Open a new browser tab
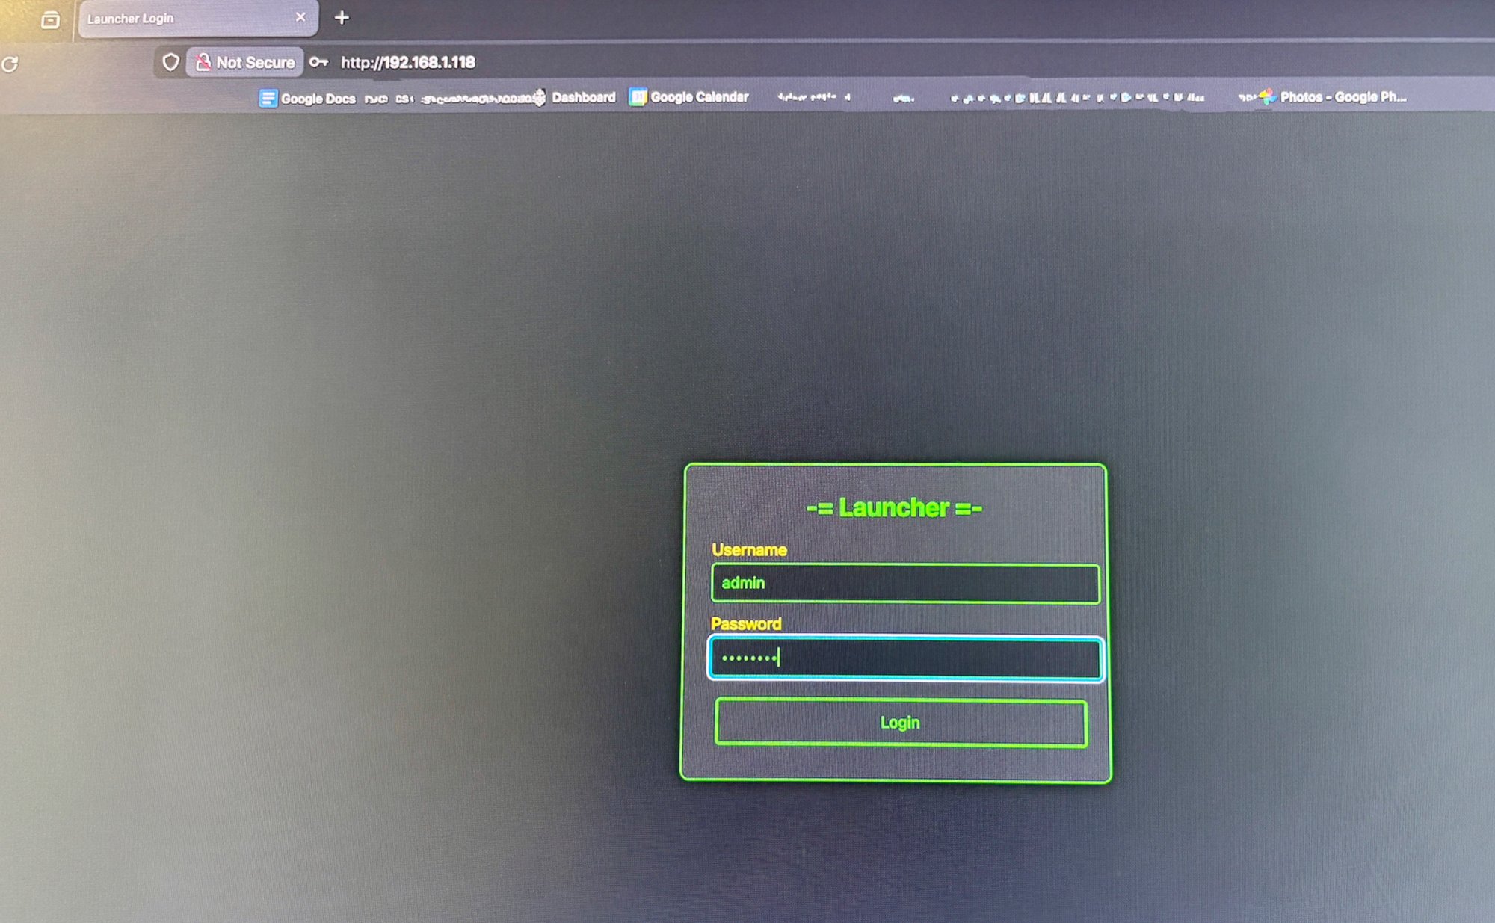Screen dimensions: 1495x923 (x=342, y=17)
